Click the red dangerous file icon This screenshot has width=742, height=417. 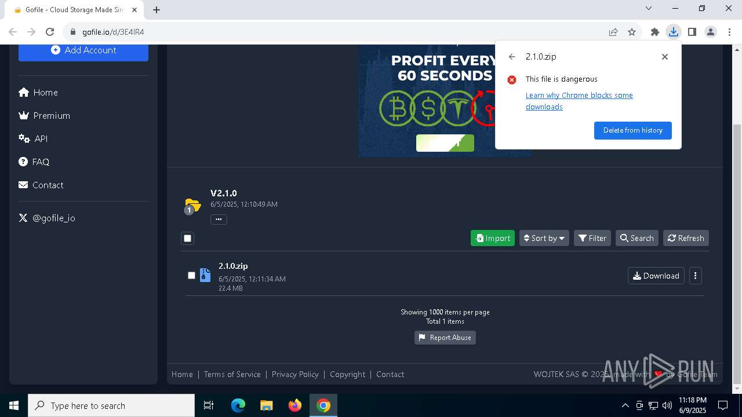pyautogui.click(x=512, y=80)
